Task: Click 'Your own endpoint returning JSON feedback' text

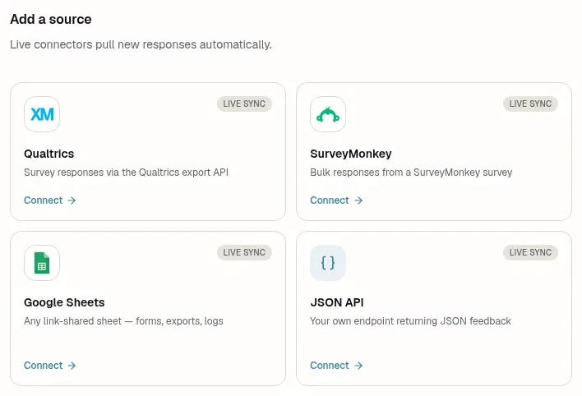Action: pos(410,321)
